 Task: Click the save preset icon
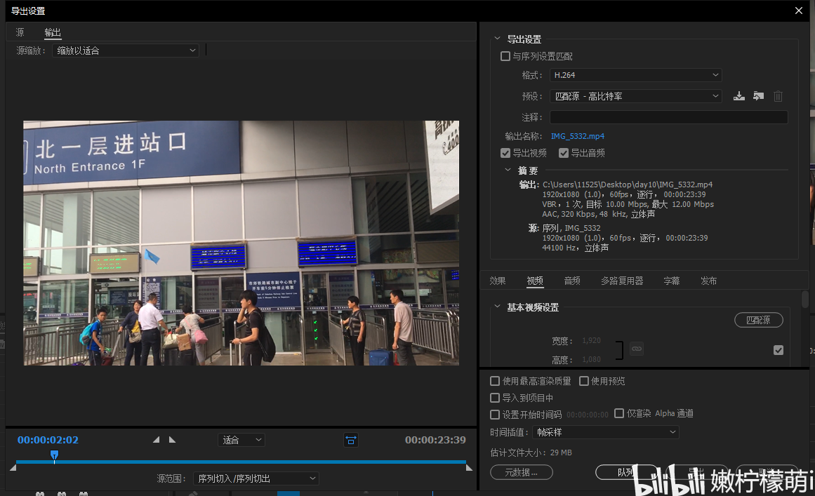[x=738, y=96]
